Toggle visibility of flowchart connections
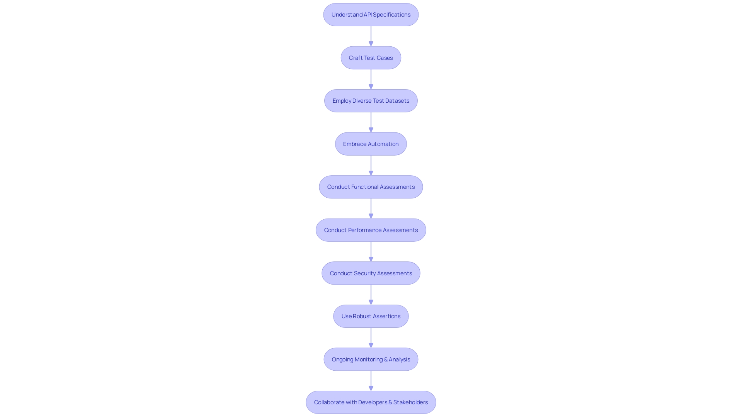This screenshot has height=417, width=742. 371,36
